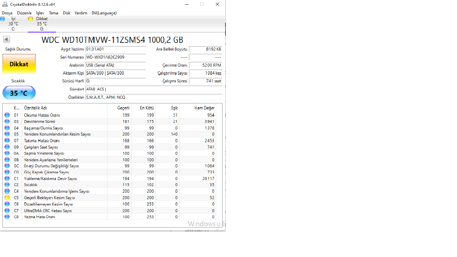Open the Dil(Language) menu

[x=104, y=13]
